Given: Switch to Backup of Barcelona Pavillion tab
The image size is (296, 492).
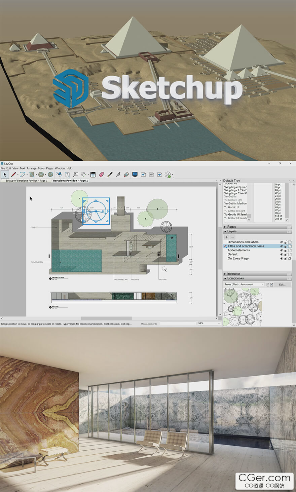Looking at the screenshot, I should (27, 181).
